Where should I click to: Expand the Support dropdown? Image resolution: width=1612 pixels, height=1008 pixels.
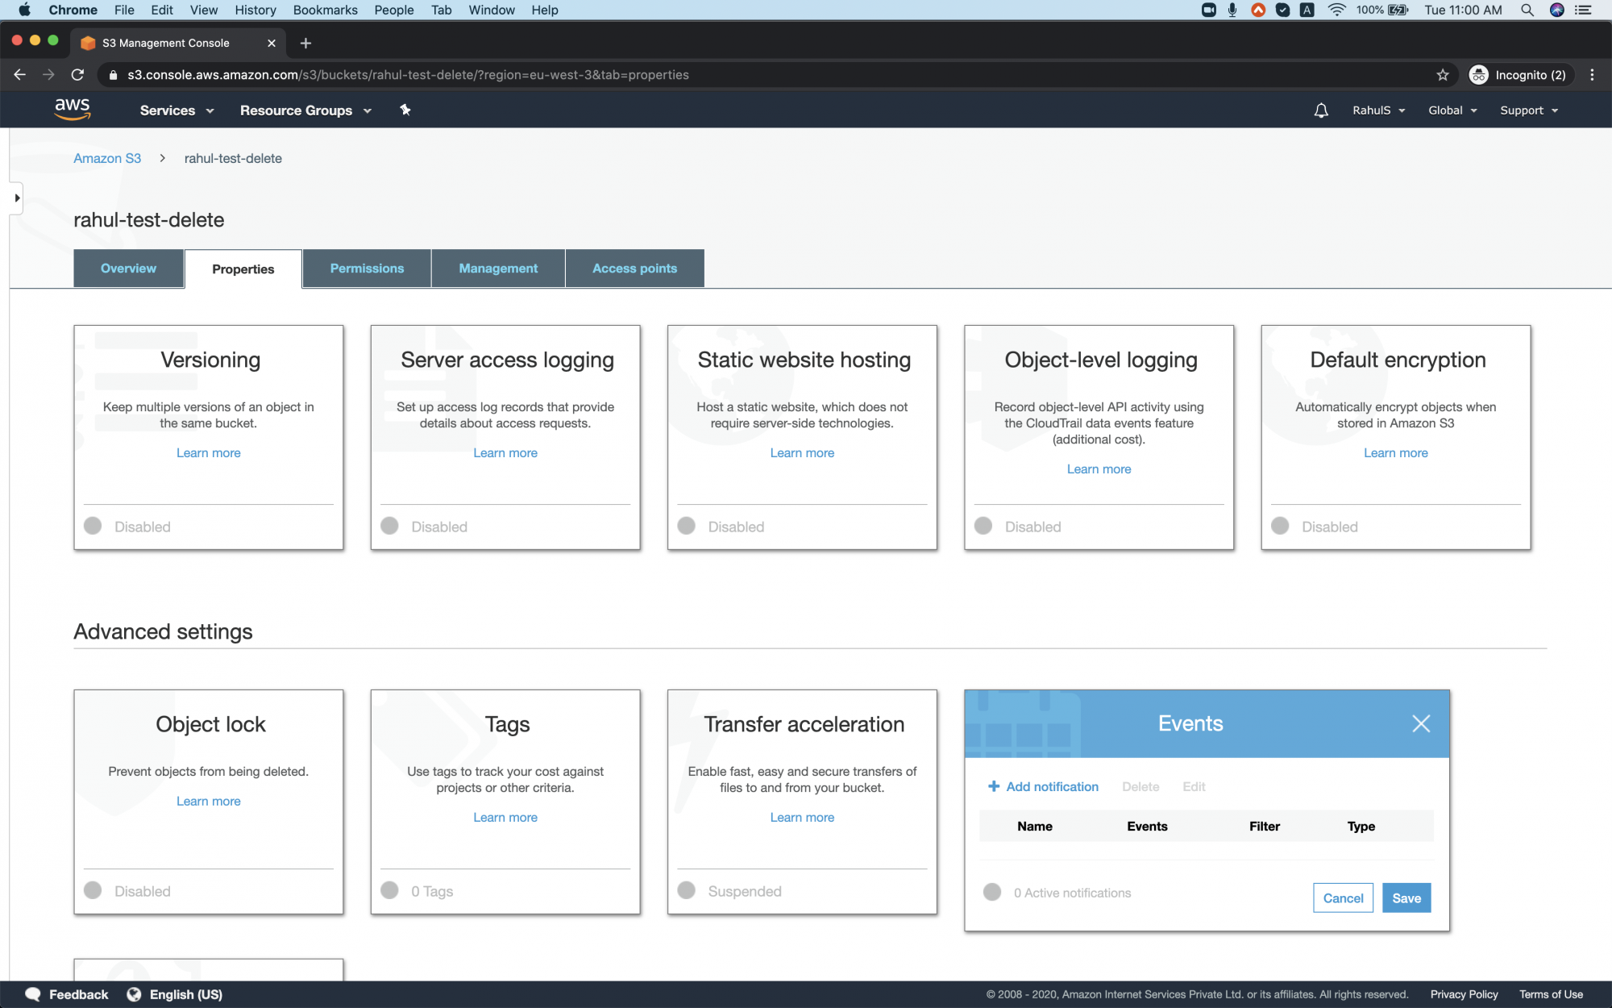click(1527, 110)
